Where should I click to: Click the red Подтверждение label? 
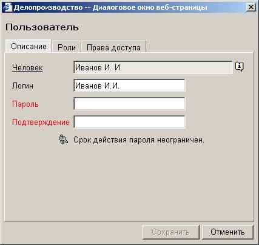(x=41, y=122)
